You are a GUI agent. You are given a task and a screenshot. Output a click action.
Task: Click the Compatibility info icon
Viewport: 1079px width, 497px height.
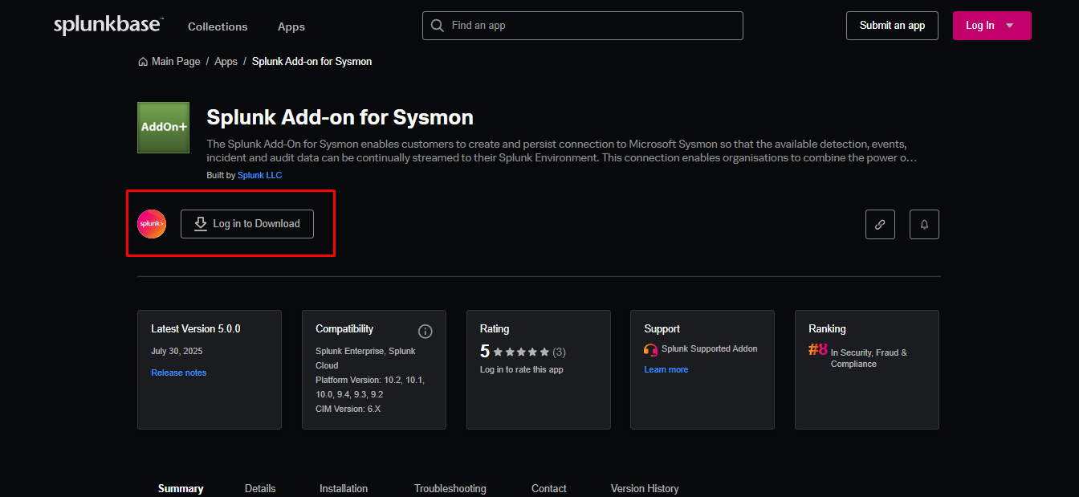tap(425, 332)
